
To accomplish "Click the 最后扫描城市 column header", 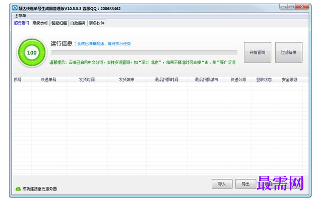I will [207, 80].
